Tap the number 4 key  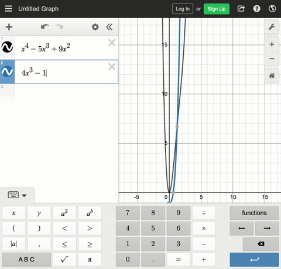coord(128,229)
